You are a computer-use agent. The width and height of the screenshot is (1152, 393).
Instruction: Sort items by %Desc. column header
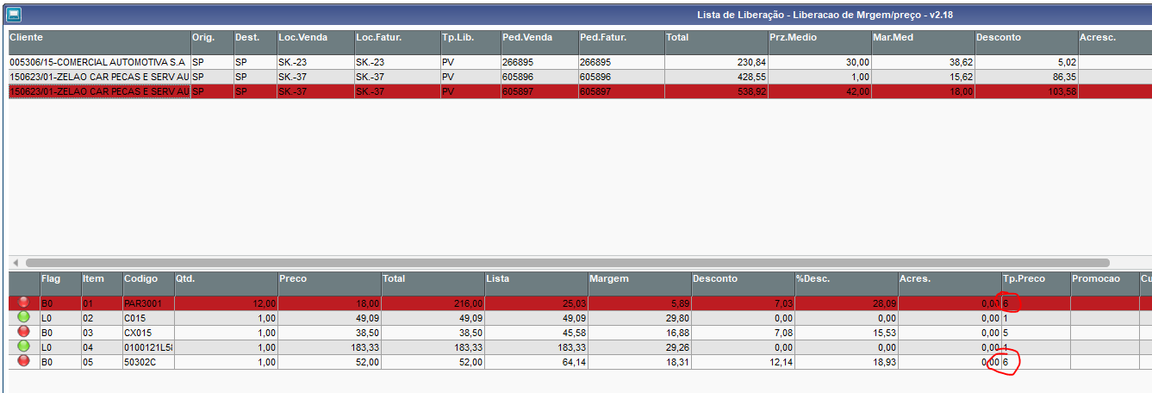coord(846,284)
